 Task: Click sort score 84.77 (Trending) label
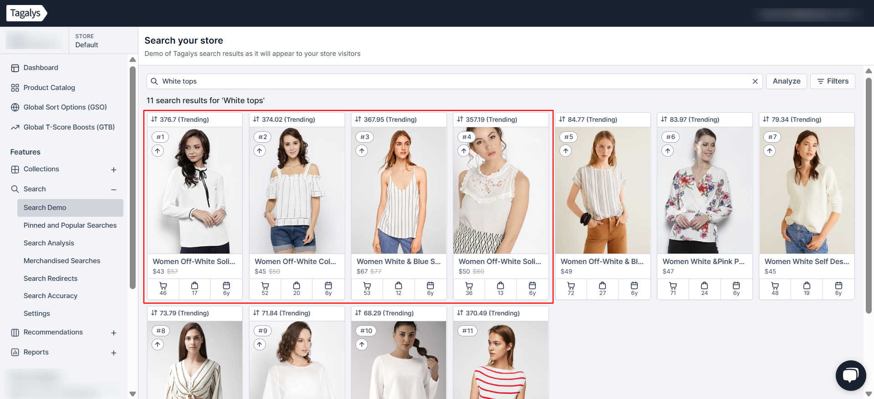[x=588, y=120]
